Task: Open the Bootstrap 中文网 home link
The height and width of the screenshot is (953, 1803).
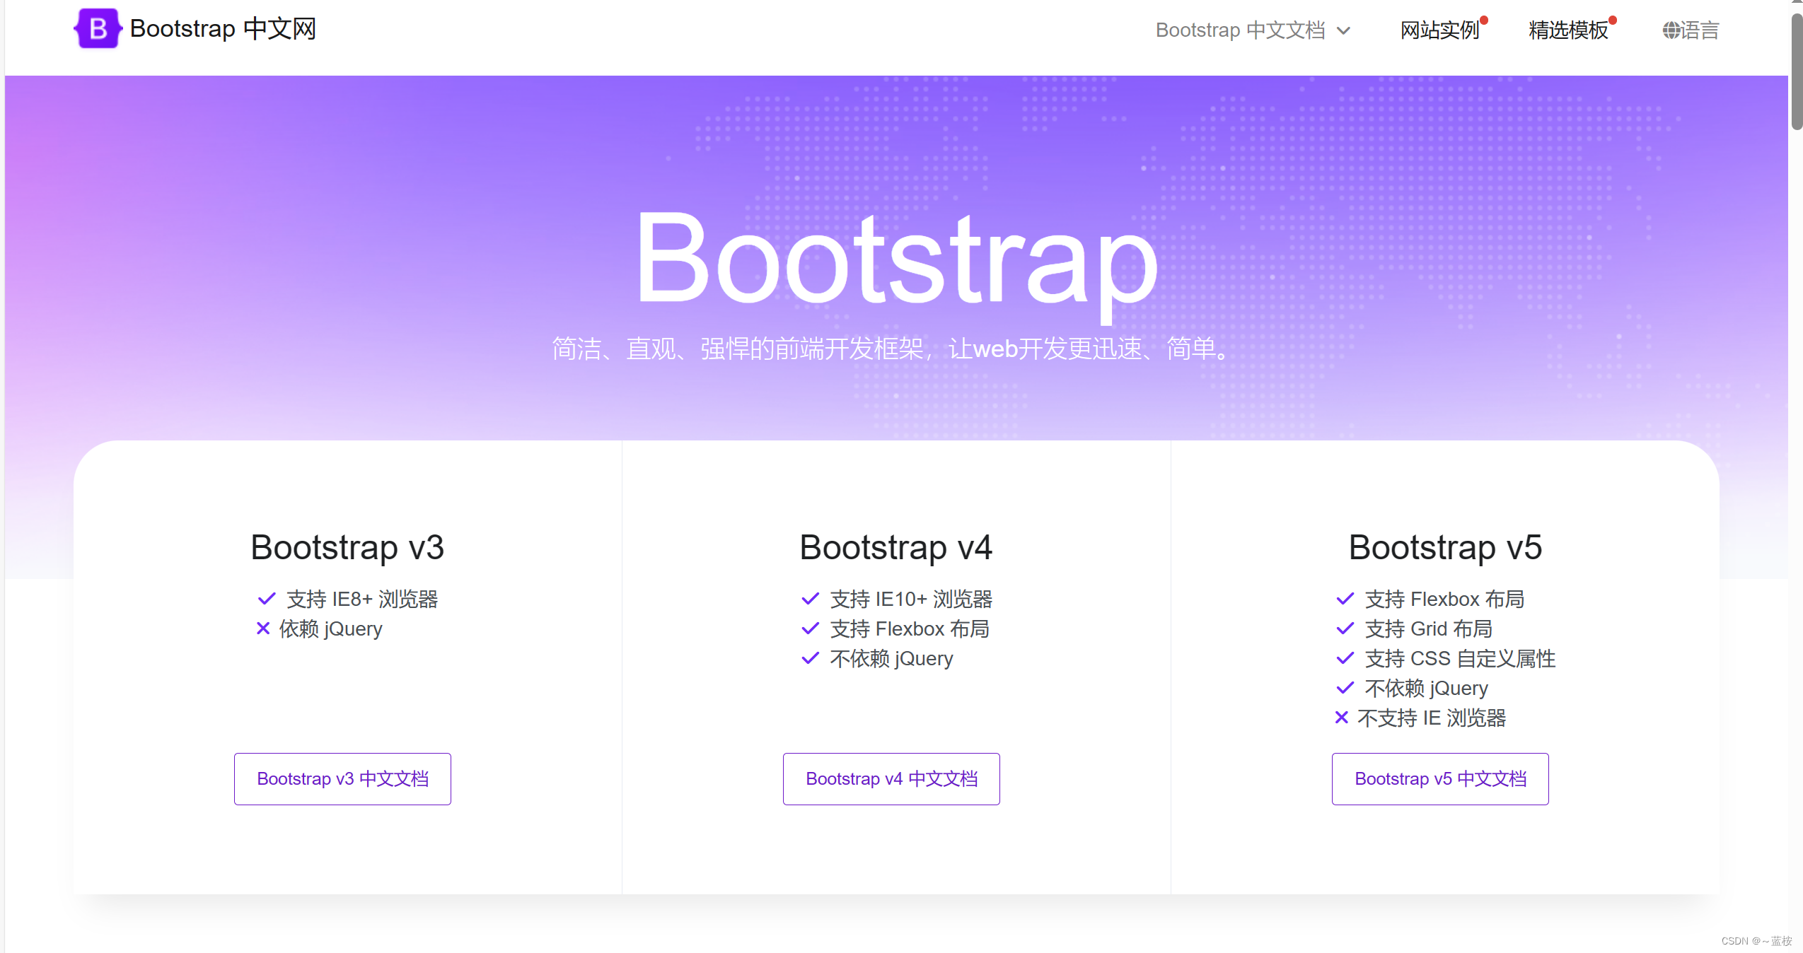Action: pyautogui.click(x=195, y=28)
